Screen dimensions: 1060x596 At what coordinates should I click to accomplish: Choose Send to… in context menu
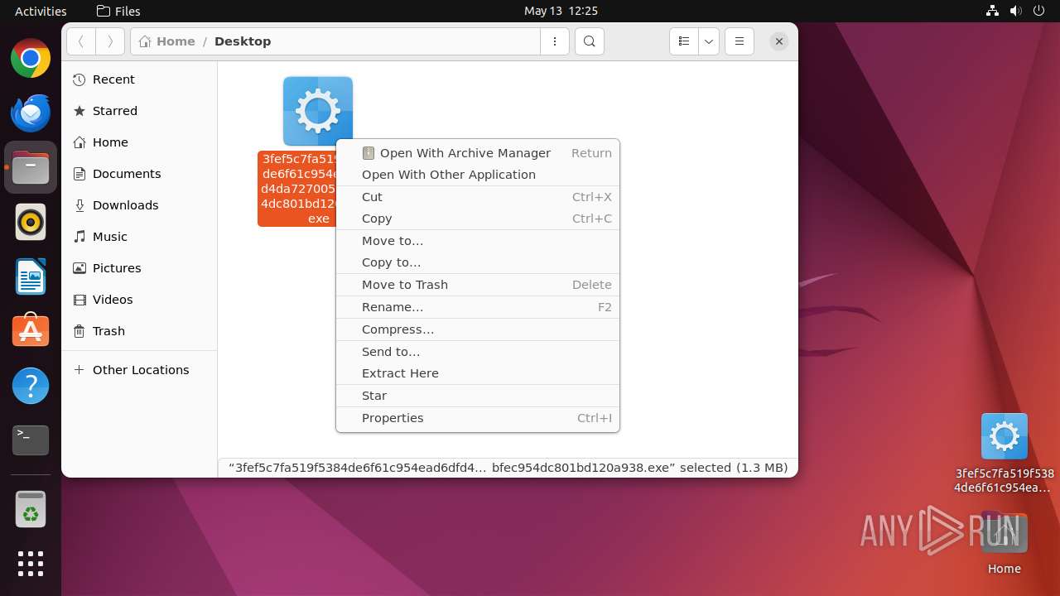point(478,352)
